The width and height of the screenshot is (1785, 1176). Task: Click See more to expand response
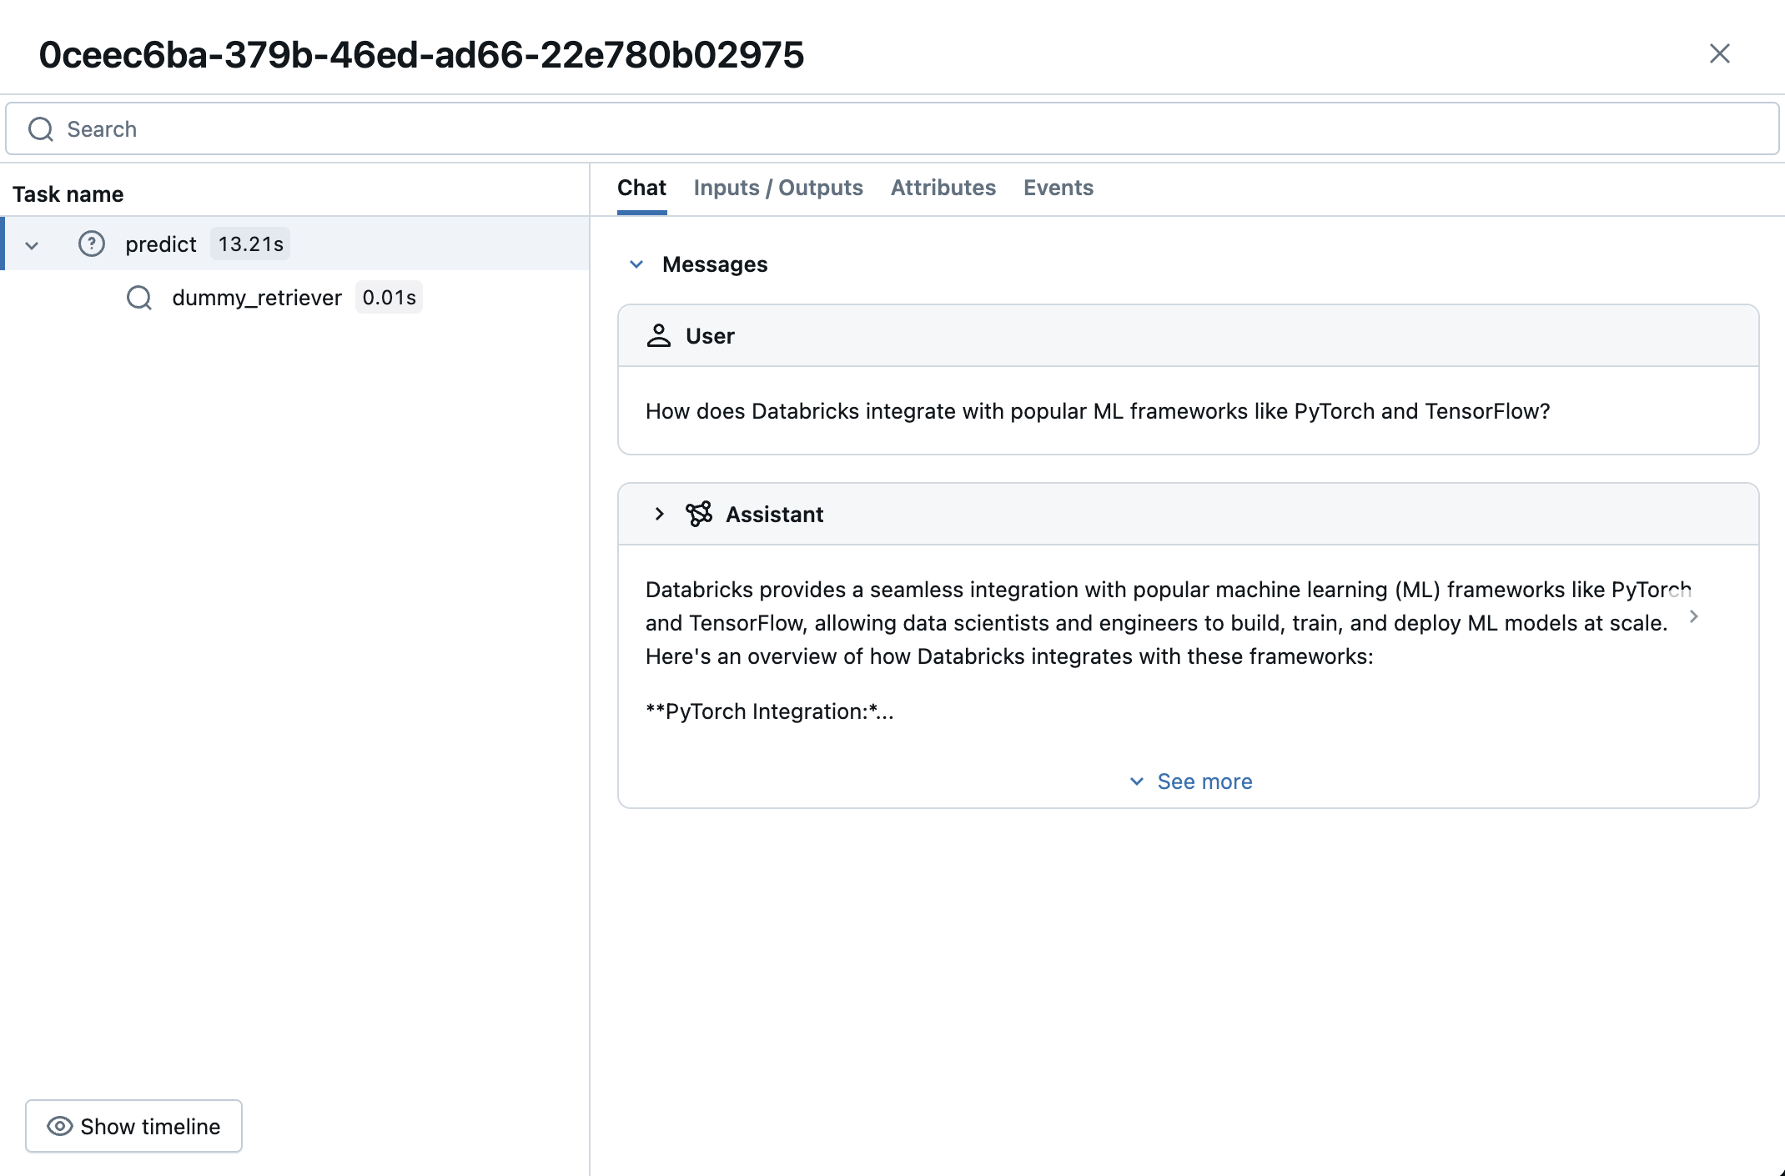1204,781
